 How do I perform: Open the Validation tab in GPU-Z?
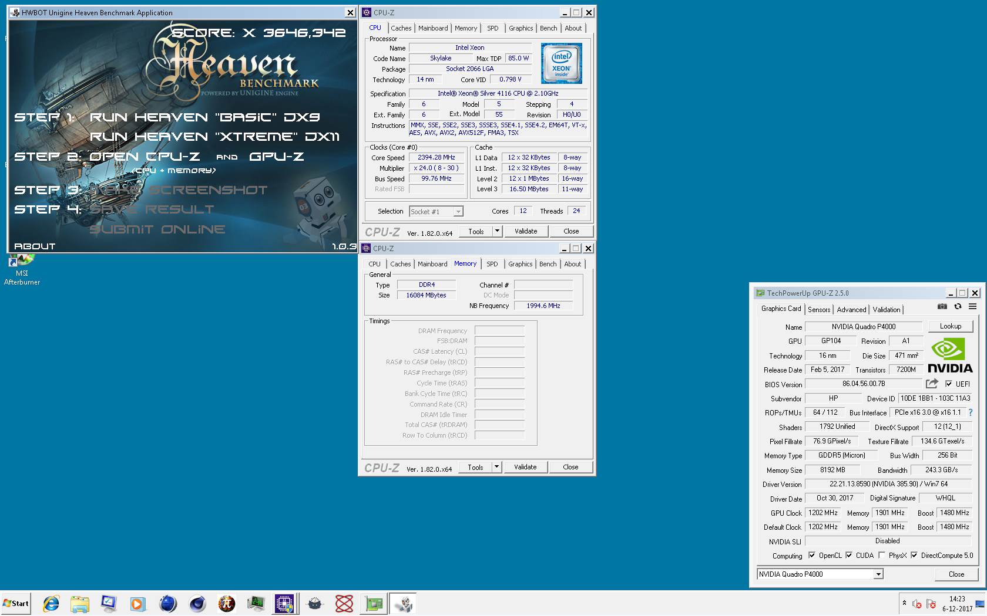coord(887,310)
